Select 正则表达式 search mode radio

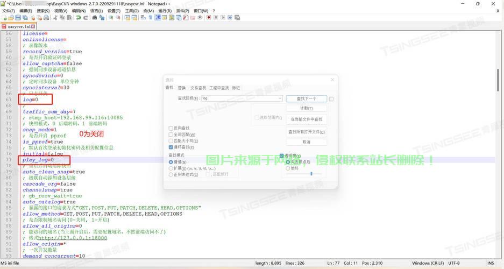click(171, 174)
